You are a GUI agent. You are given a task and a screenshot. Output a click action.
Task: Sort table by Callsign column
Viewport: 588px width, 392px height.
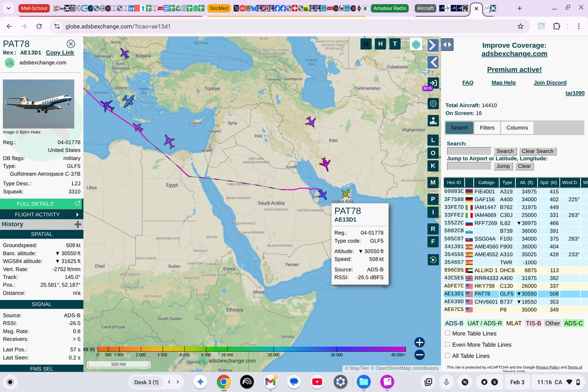click(x=487, y=182)
